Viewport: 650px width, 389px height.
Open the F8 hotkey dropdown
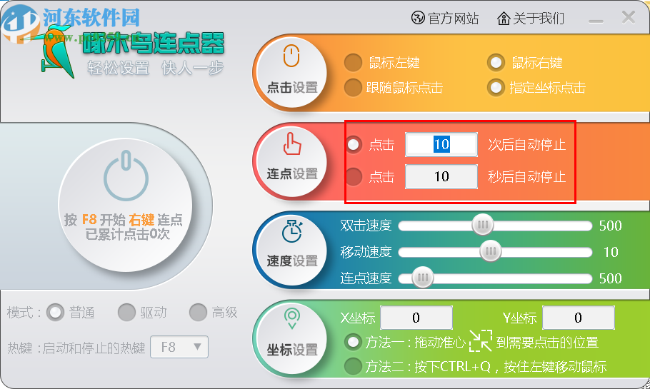coord(179,347)
